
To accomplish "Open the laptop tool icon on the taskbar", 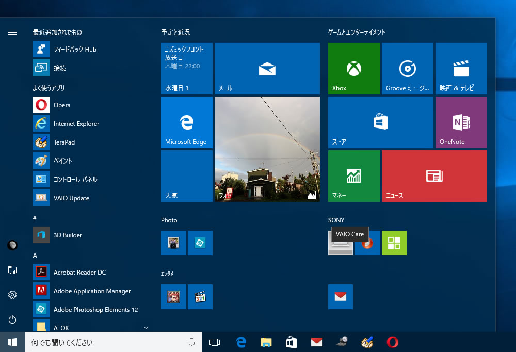I will 342,342.
